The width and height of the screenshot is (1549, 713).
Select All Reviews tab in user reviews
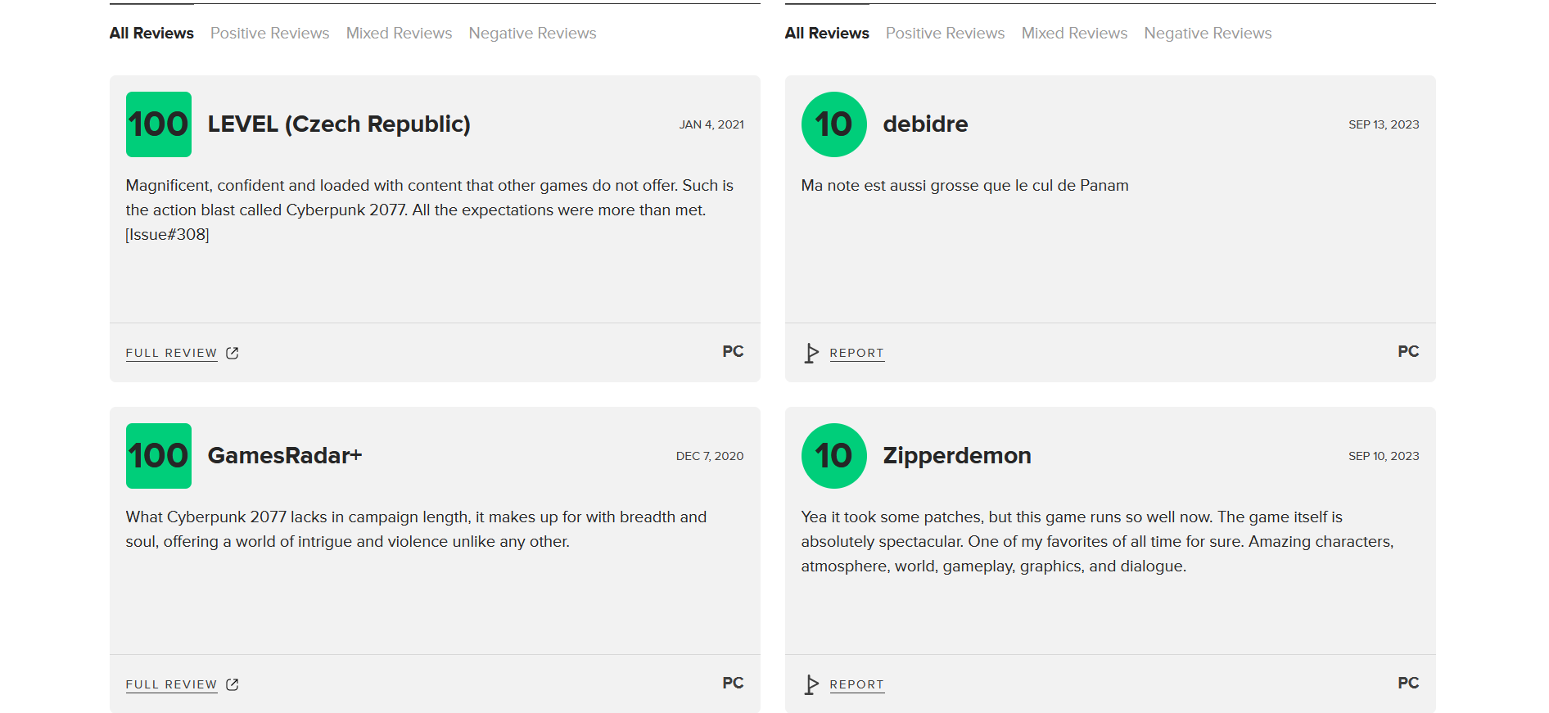coord(827,34)
